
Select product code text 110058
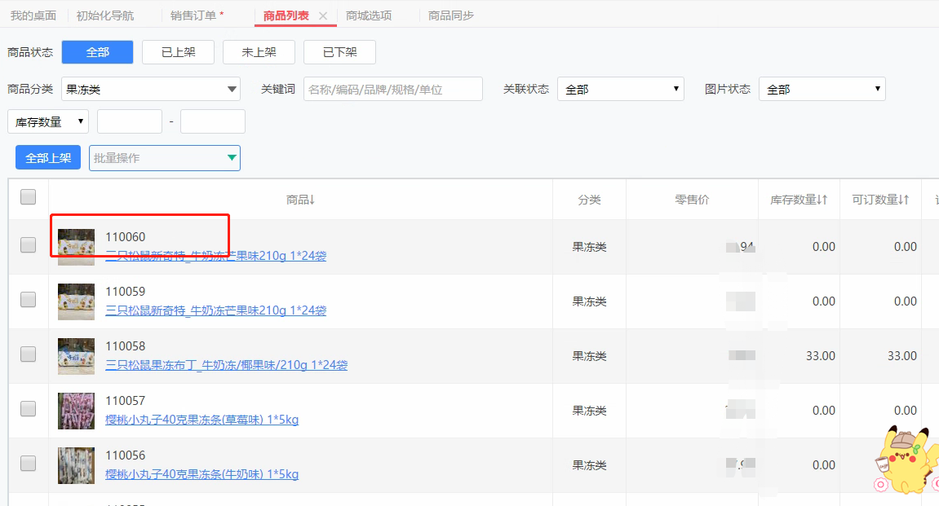click(x=125, y=346)
